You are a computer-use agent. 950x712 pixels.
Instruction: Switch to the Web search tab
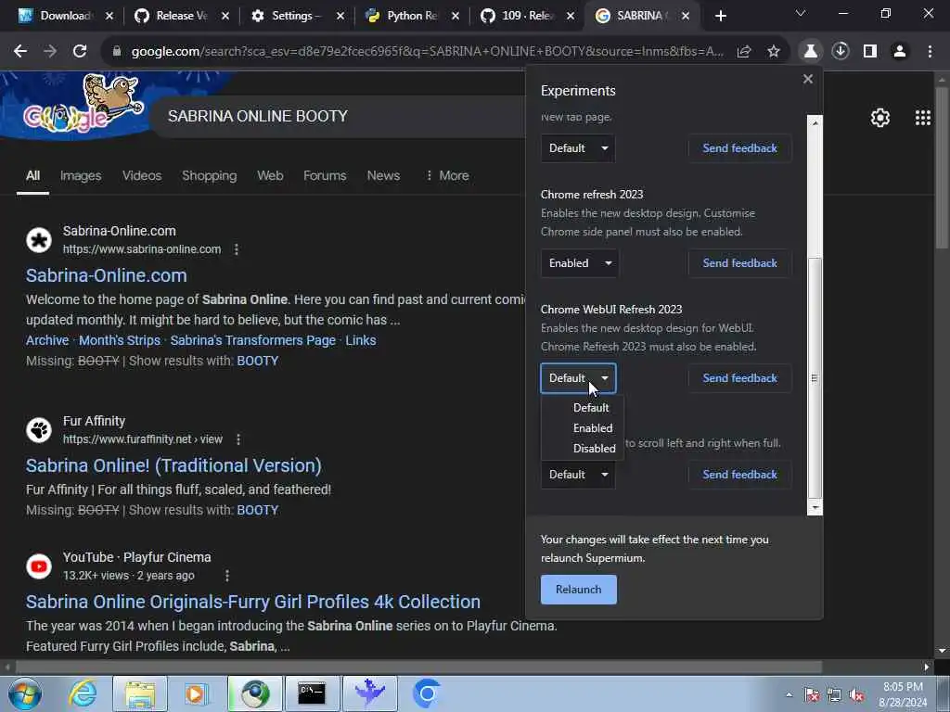click(x=270, y=175)
